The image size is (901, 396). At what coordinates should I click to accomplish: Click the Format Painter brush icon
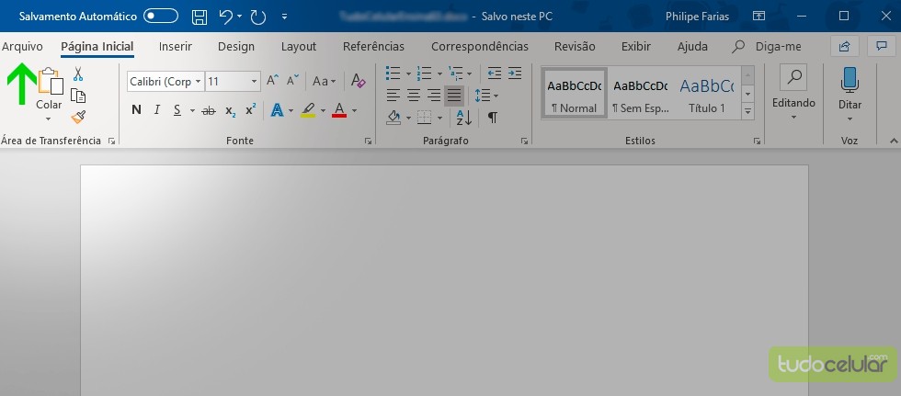coord(78,117)
